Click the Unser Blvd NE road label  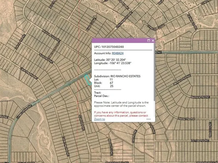[25, 112]
